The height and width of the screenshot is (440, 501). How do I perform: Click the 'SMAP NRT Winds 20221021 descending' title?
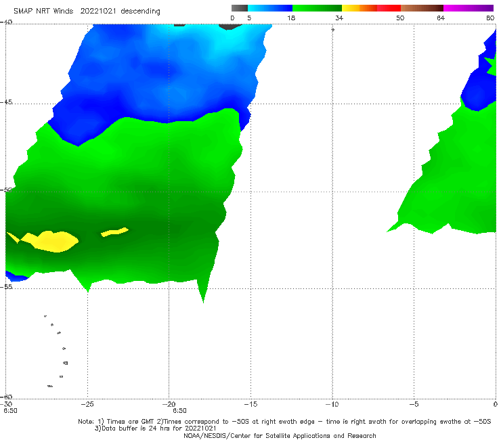[87, 12]
